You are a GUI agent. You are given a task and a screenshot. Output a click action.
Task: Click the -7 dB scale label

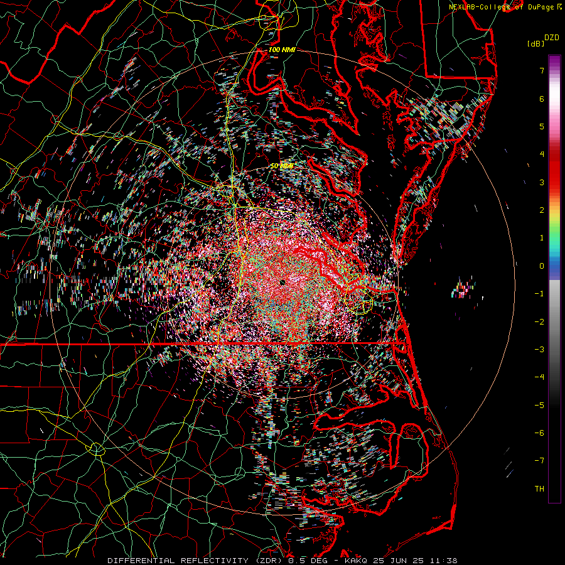pyautogui.click(x=539, y=461)
